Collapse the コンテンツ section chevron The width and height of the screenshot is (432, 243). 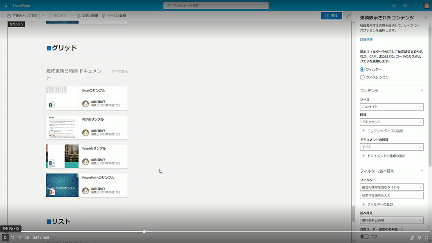(x=422, y=91)
